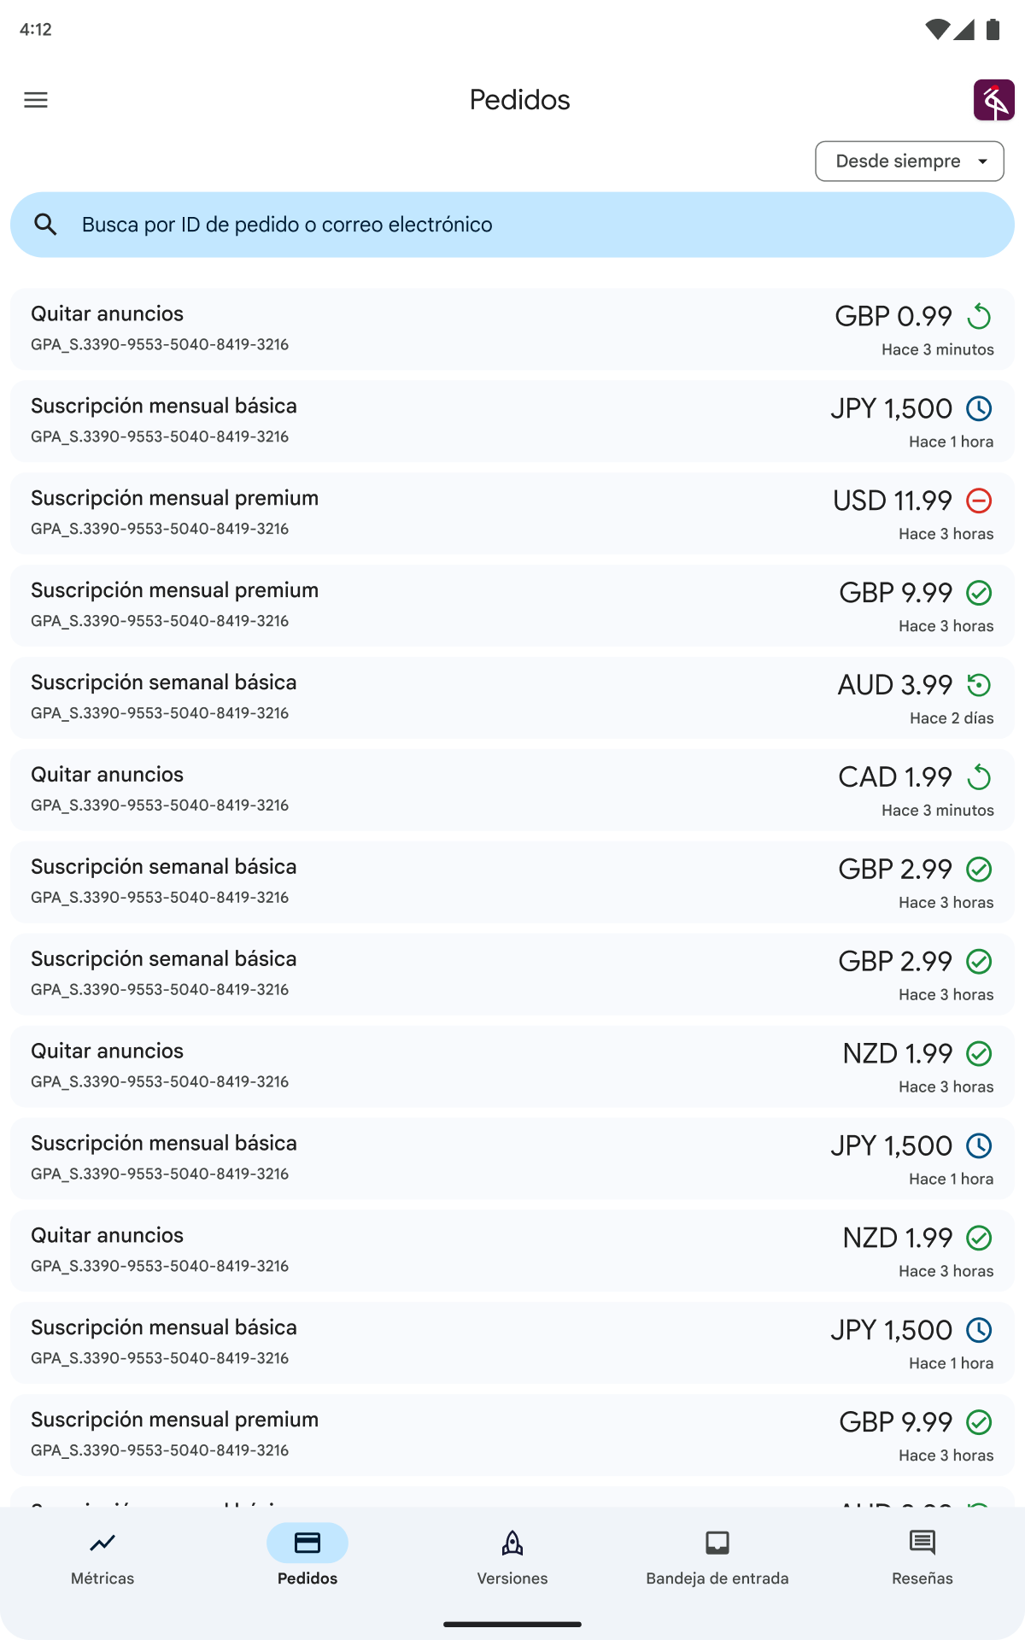Tap the app avatar icon at top right

(x=993, y=100)
